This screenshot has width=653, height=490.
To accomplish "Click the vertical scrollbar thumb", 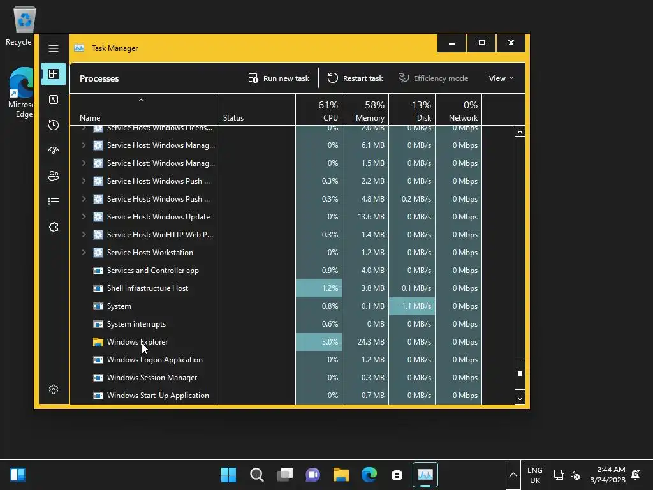I will pyautogui.click(x=520, y=374).
